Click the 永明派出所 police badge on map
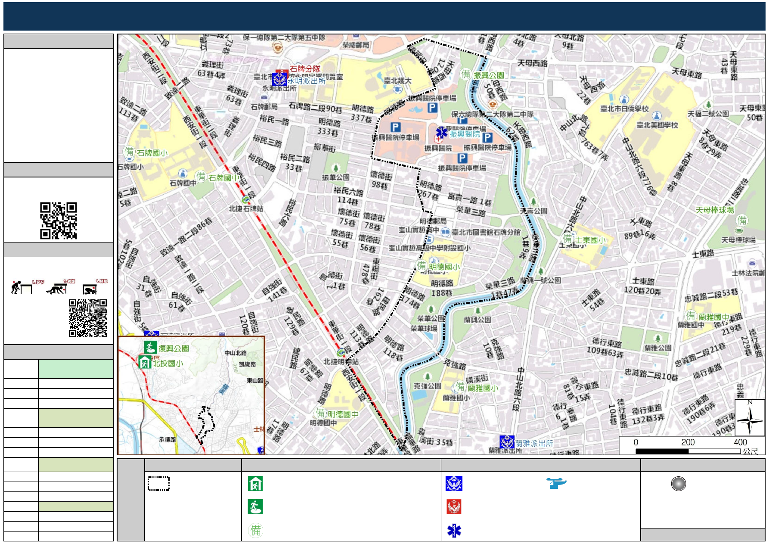The image size is (769, 544). pyautogui.click(x=279, y=80)
